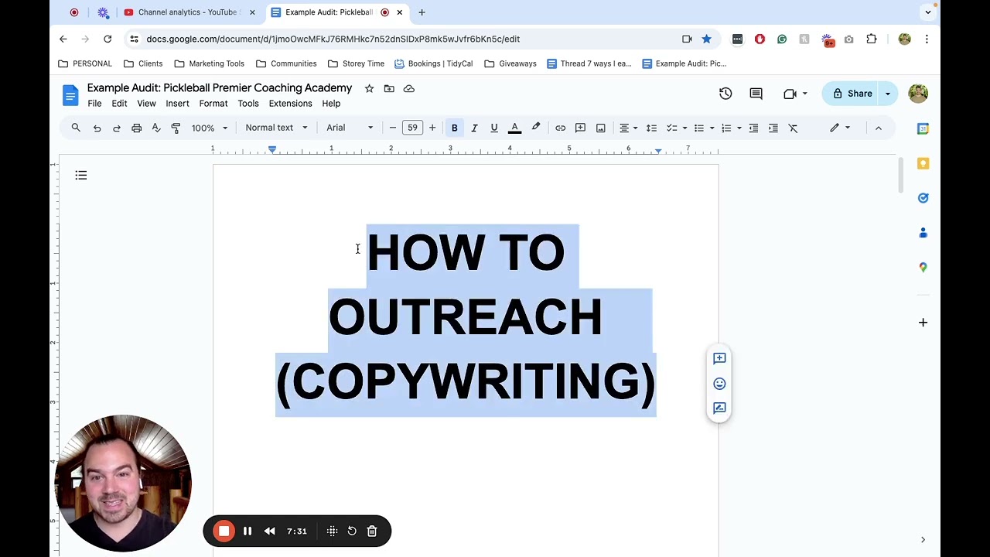990x557 pixels.
Task: Stop the screen recording
Action: (224, 531)
